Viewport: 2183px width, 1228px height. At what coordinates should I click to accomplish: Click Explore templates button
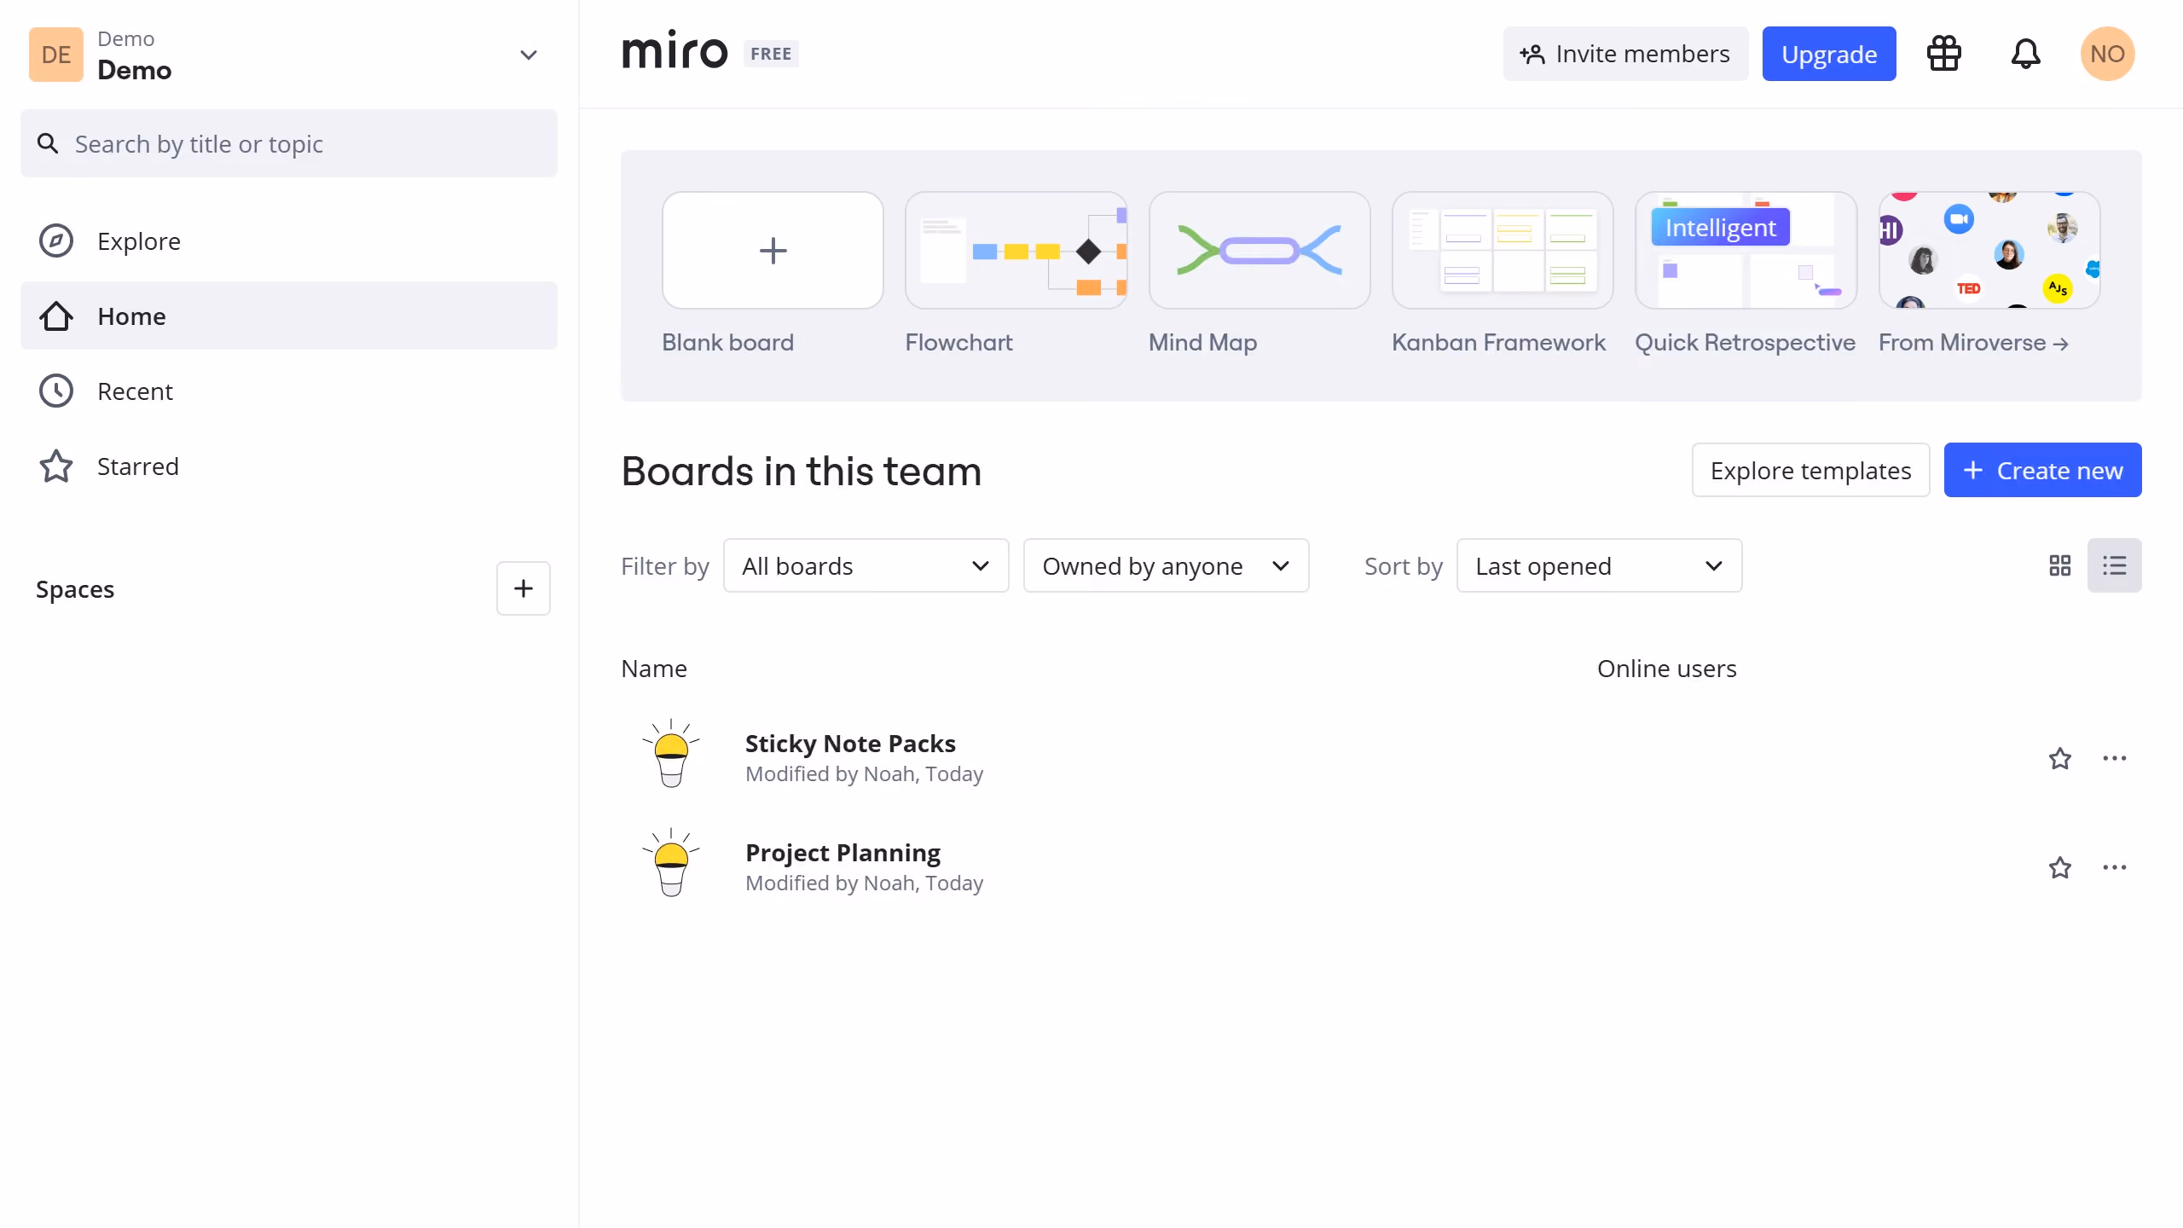point(1810,470)
